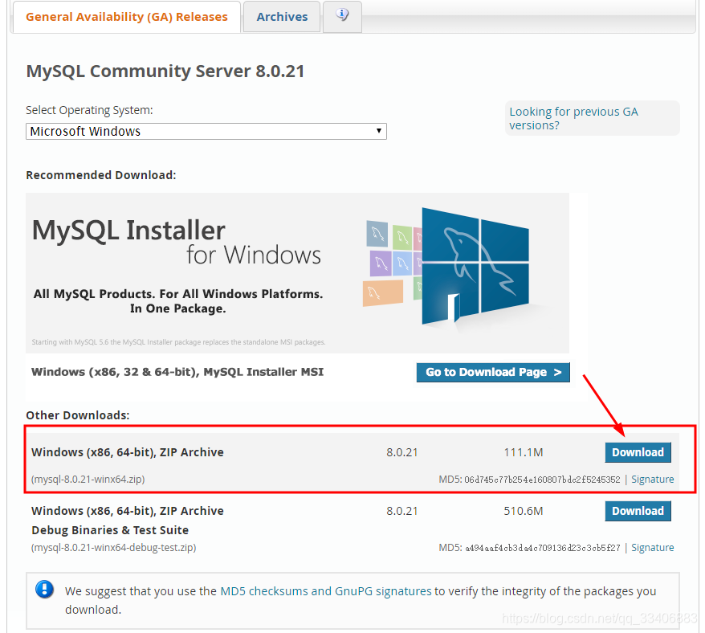The width and height of the screenshot is (705, 633).
Task: Open Signature link for mysql-8.0.21-winx64.zip
Action: pos(652,480)
